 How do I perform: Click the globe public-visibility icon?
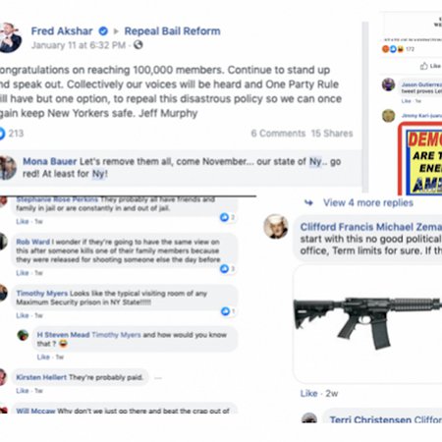tap(138, 44)
